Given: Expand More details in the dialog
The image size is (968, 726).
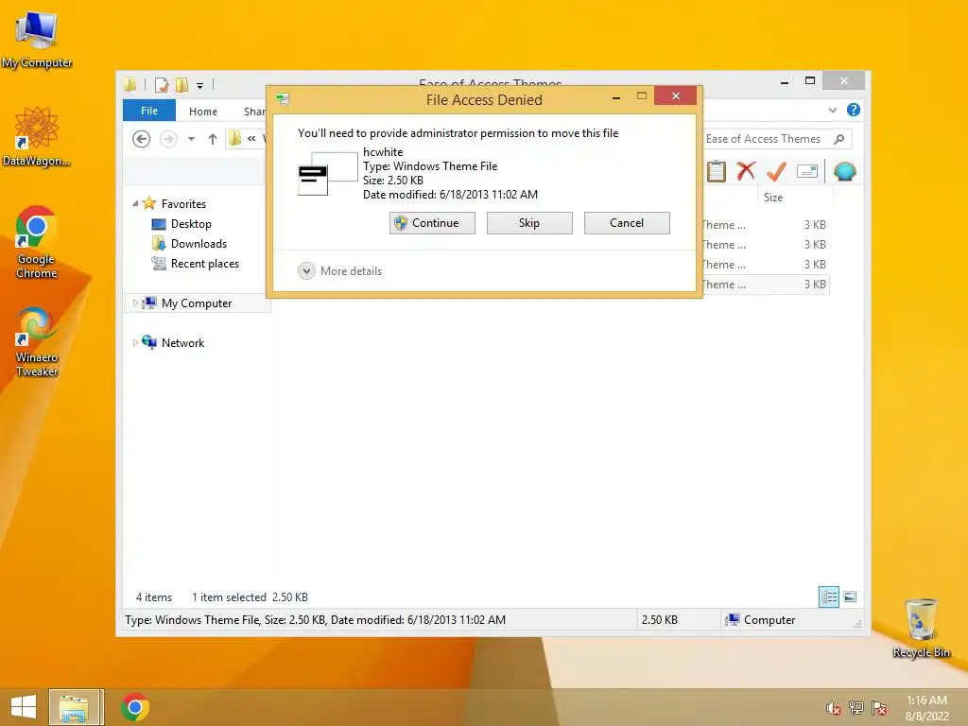Looking at the screenshot, I should click(x=339, y=271).
